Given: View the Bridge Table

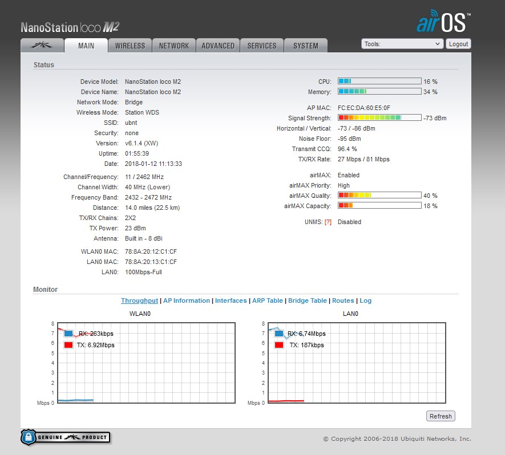Looking at the screenshot, I should click(x=307, y=300).
